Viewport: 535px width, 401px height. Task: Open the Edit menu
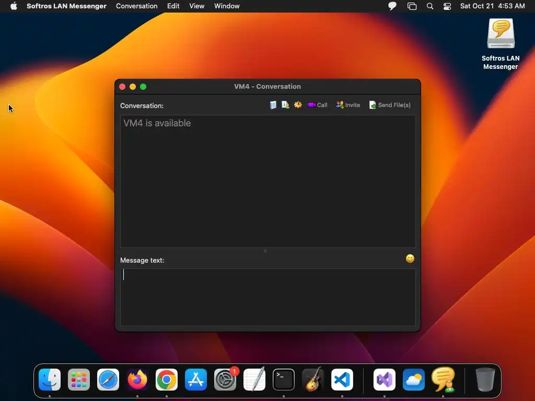click(173, 6)
